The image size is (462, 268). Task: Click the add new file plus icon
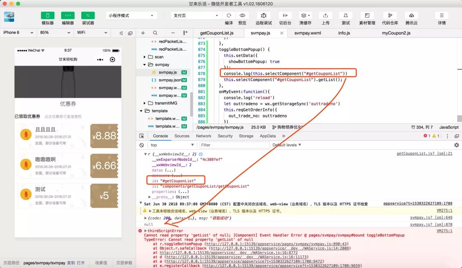coord(143,33)
